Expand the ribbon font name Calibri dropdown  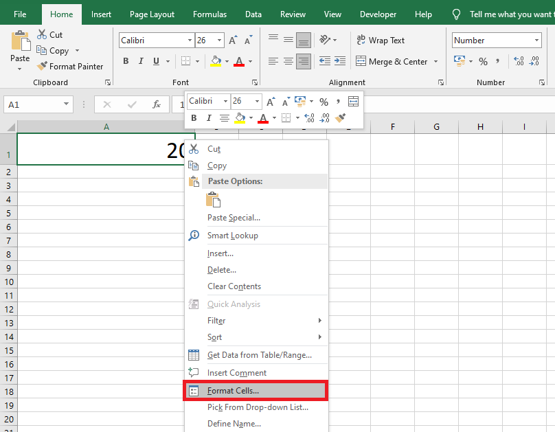click(188, 41)
